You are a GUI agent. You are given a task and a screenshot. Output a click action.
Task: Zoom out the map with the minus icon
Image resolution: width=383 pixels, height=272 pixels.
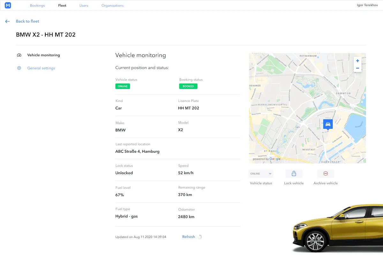tap(357, 68)
